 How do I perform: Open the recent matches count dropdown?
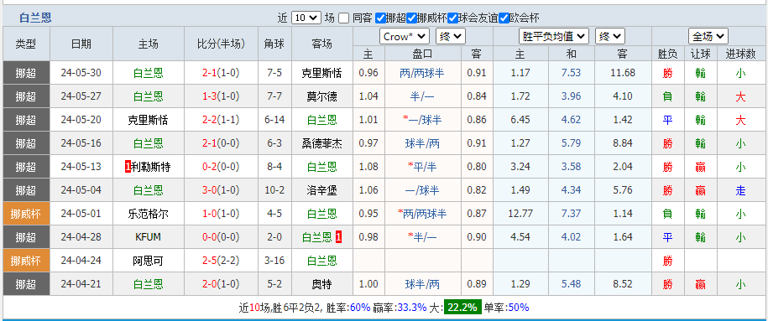pos(306,18)
